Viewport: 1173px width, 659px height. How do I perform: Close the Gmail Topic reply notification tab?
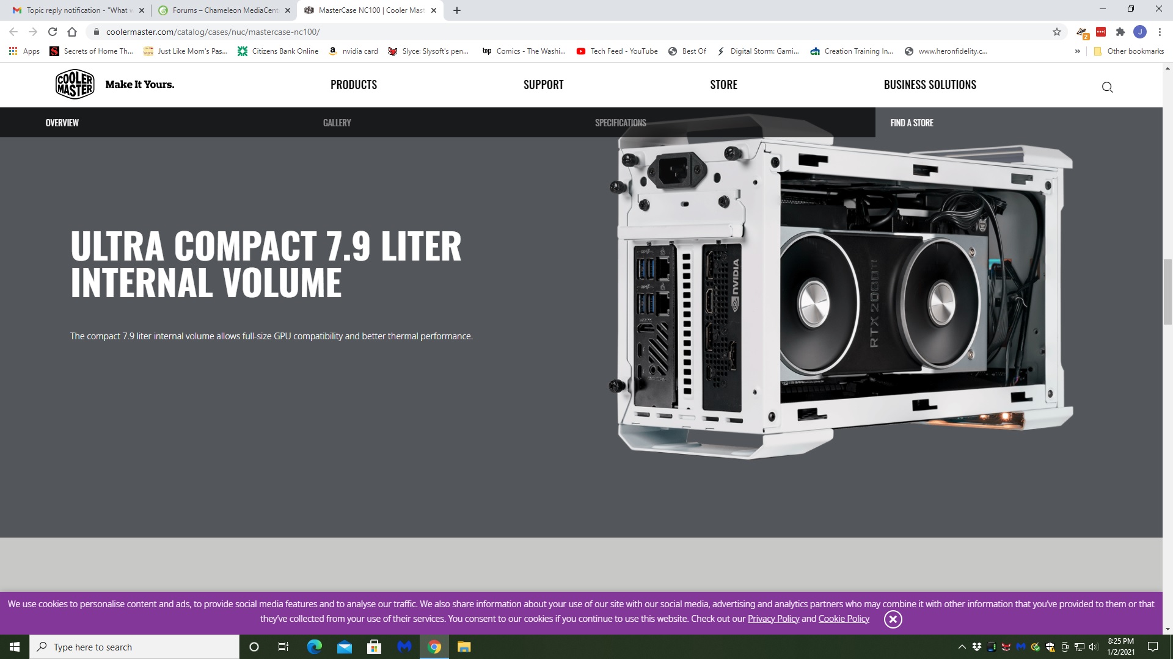(x=142, y=10)
